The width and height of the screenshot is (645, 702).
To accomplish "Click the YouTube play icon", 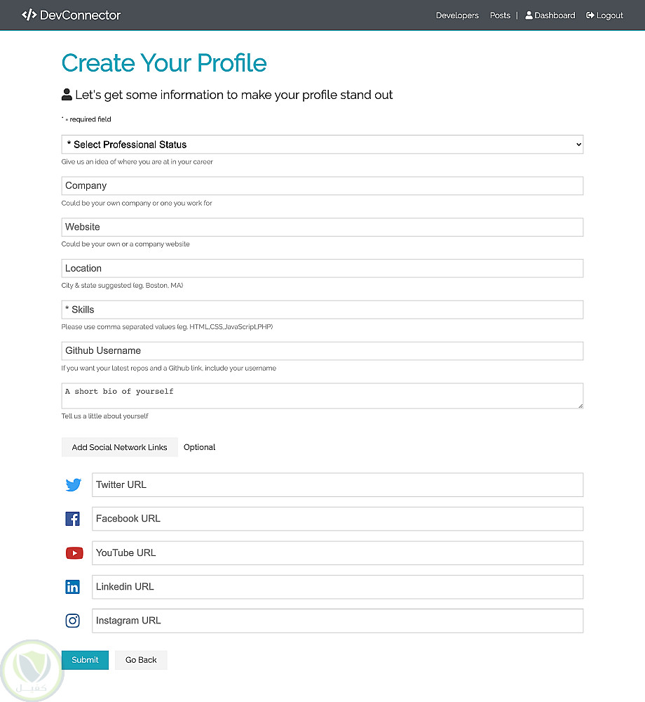I will (x=74, y=553).
